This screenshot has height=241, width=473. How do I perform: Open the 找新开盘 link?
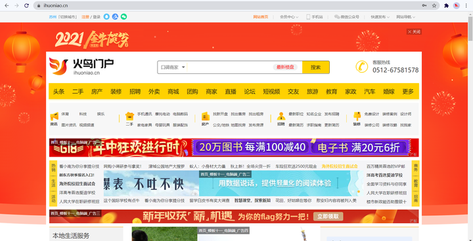(x=220, y=114)
